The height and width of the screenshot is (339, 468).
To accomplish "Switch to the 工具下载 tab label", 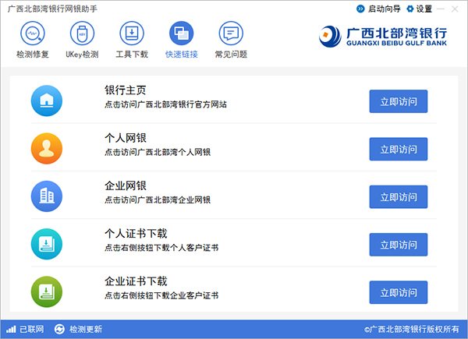I will point(132,55).
